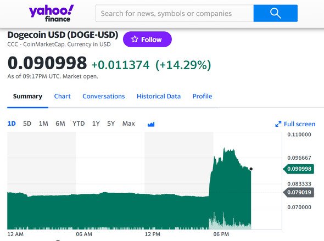Viewport: 324px width, 241px height.
Task: Choose the 6M chart range
Action: (60, 124)
